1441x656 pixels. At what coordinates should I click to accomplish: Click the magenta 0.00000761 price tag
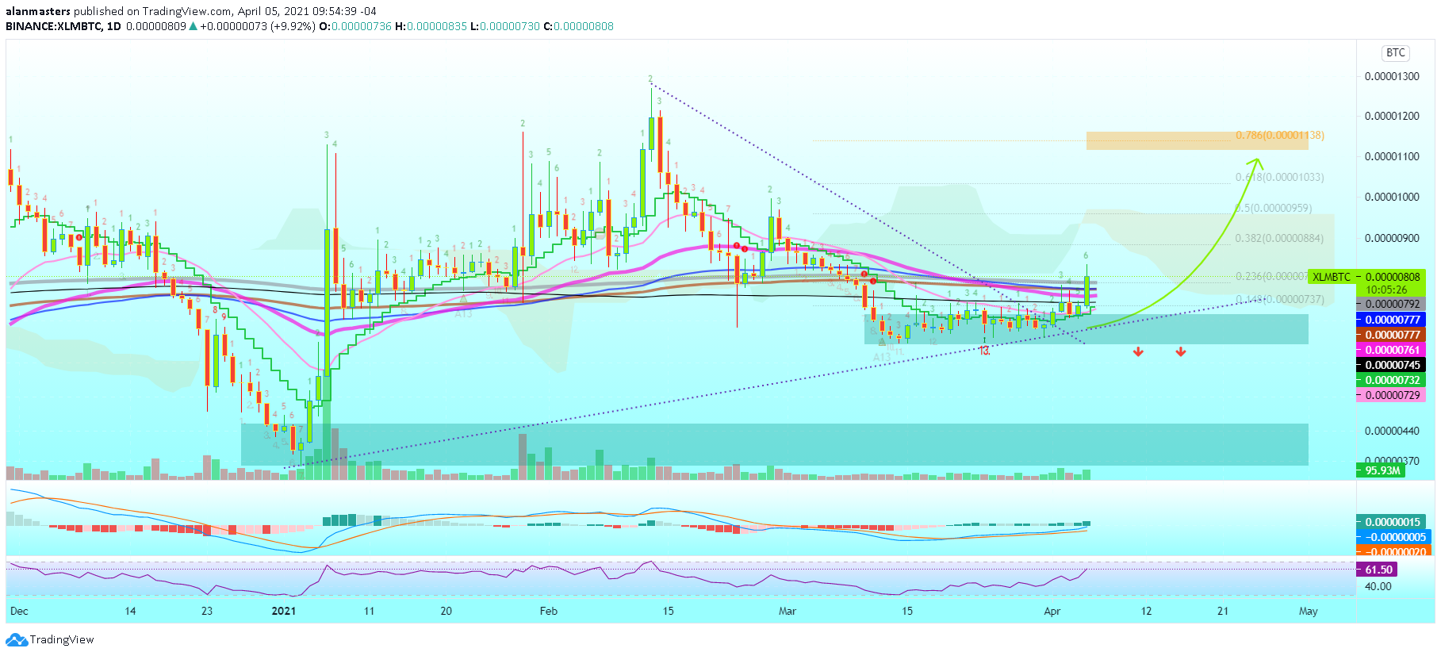[x=1393, y=350]
